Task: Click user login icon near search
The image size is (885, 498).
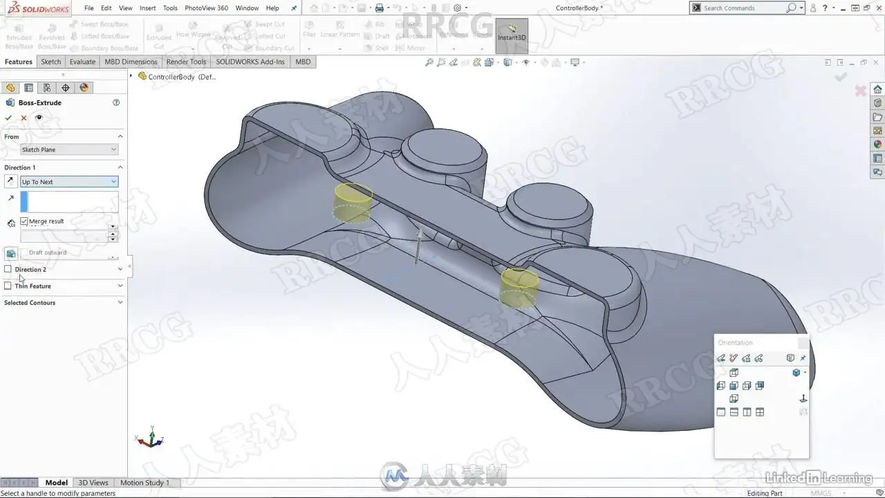Action: (814, 8)
